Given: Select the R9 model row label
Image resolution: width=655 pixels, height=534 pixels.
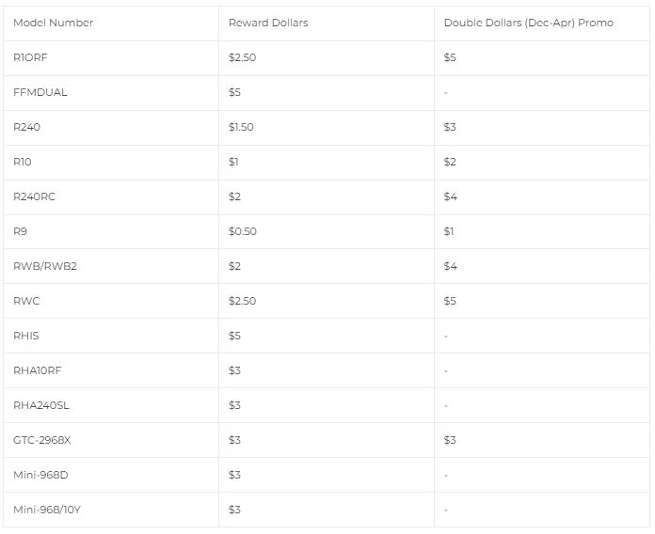Looking at the screenshot, I should (20, 231).
